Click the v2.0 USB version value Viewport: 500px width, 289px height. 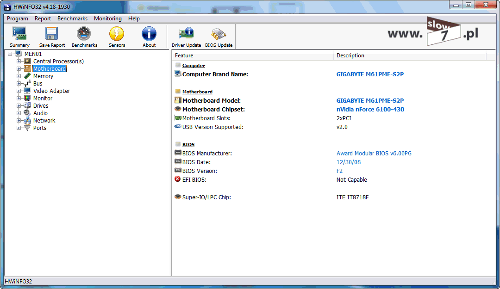coord(342,127)
